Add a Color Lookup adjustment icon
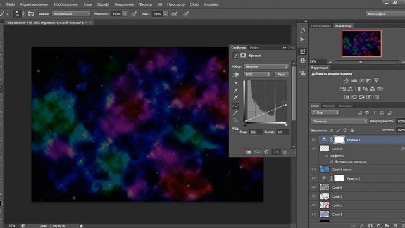405x228 pixels. (x=380, y=89)
